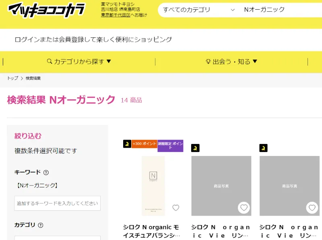Expand the 出会う・知る menu
The image size is (322, 240).
pos(231,62)
